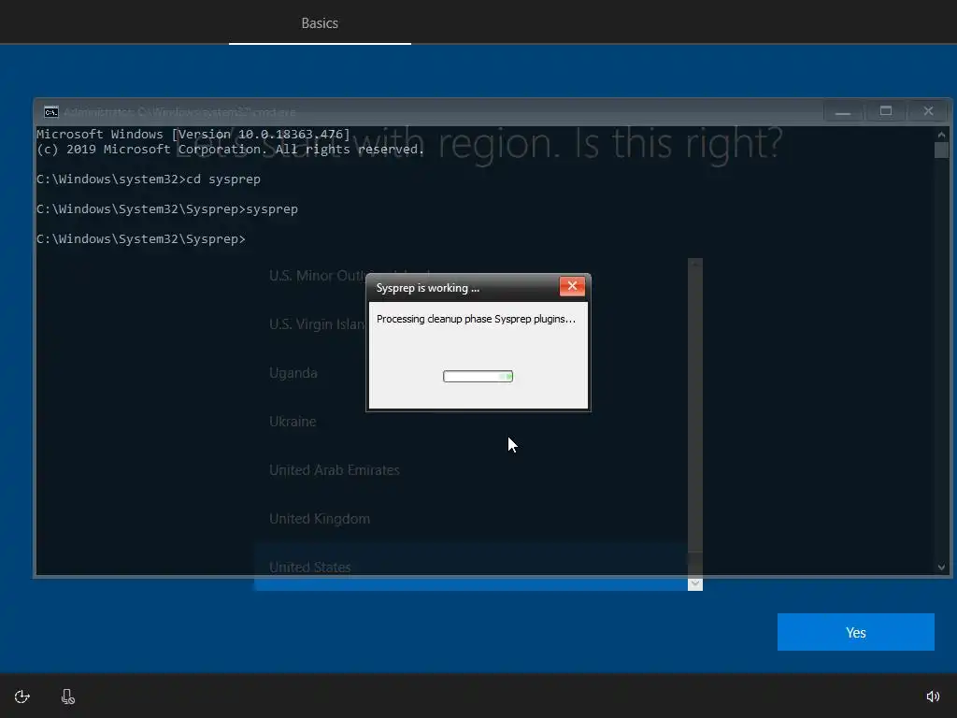Click the 'Processing cleanup phase Sysprep plugins' text
This screenshot has width=957, height=718.
(476, 319)
